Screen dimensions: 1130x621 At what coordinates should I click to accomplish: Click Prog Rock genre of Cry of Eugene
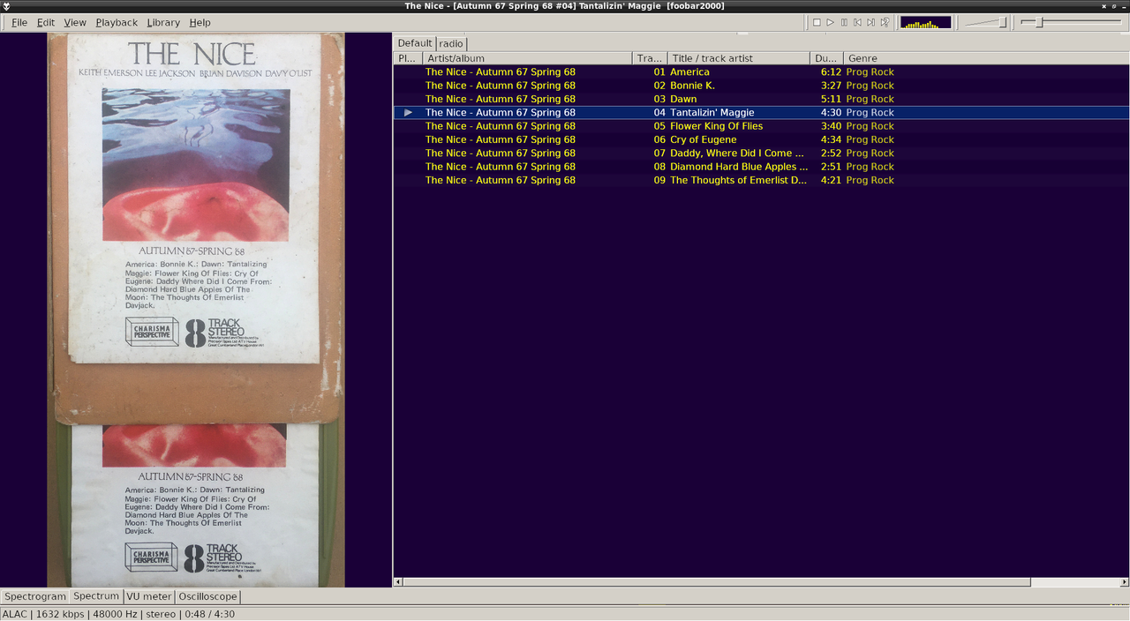point(870,139)
